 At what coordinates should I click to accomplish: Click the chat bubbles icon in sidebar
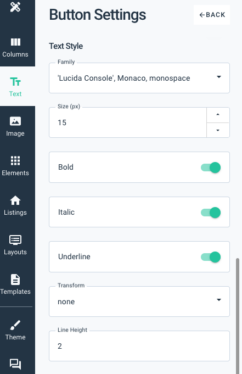tap(15, 364)
